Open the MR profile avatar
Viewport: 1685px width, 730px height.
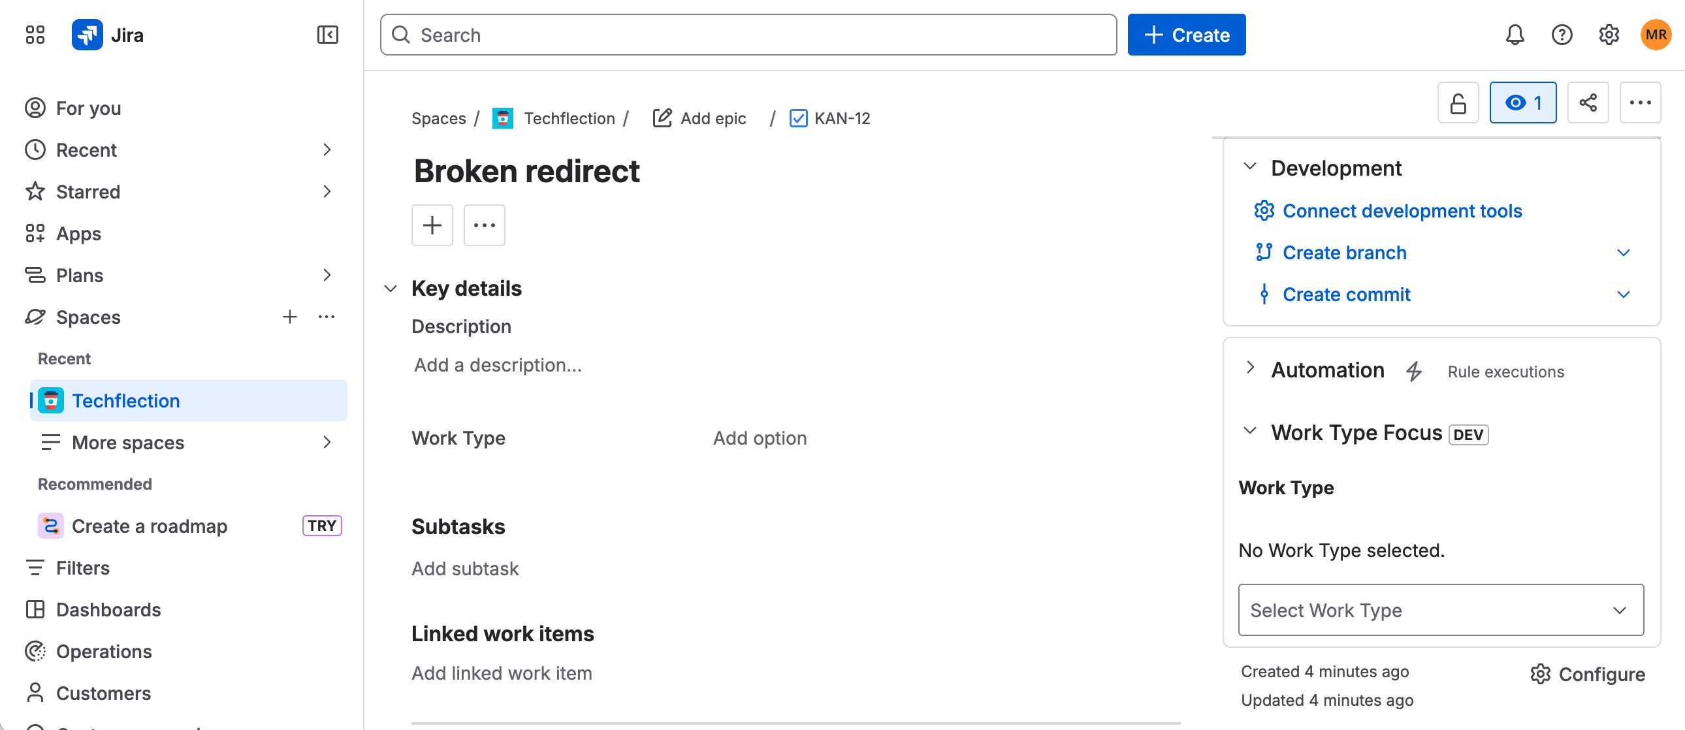1656,35
